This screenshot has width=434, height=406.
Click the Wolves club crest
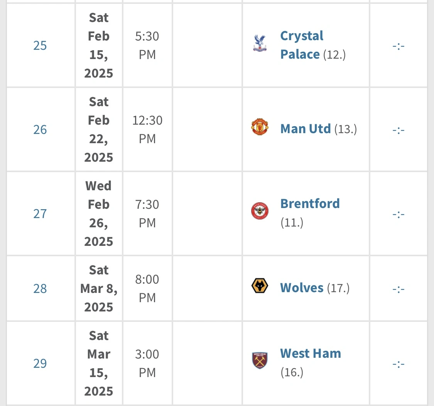click(x=260, y=286)
